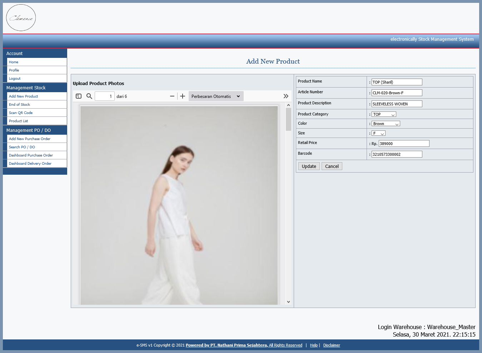
Task: Click the scroll up arrow in viewer
Action: pos(289,105)
